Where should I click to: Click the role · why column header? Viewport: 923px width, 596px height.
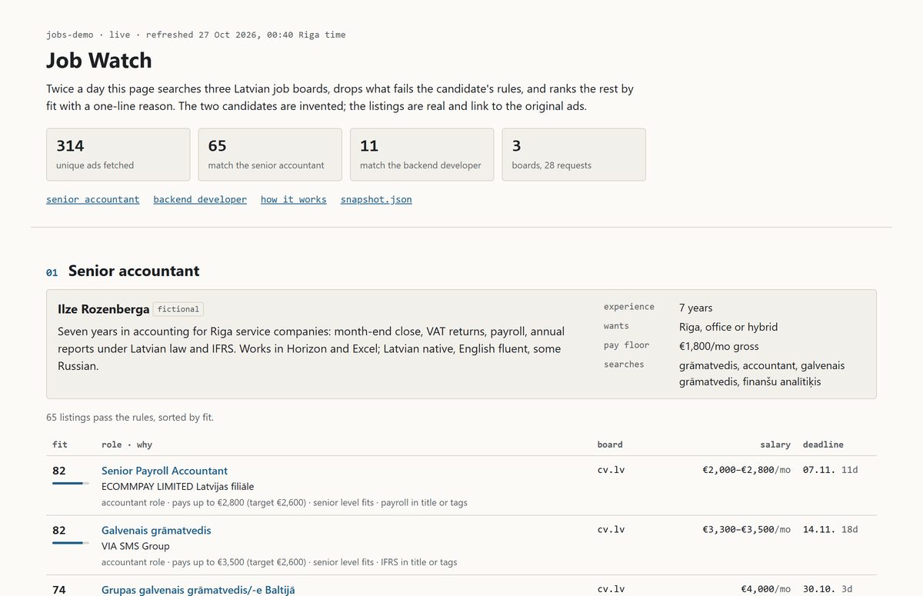click(127, 445)
